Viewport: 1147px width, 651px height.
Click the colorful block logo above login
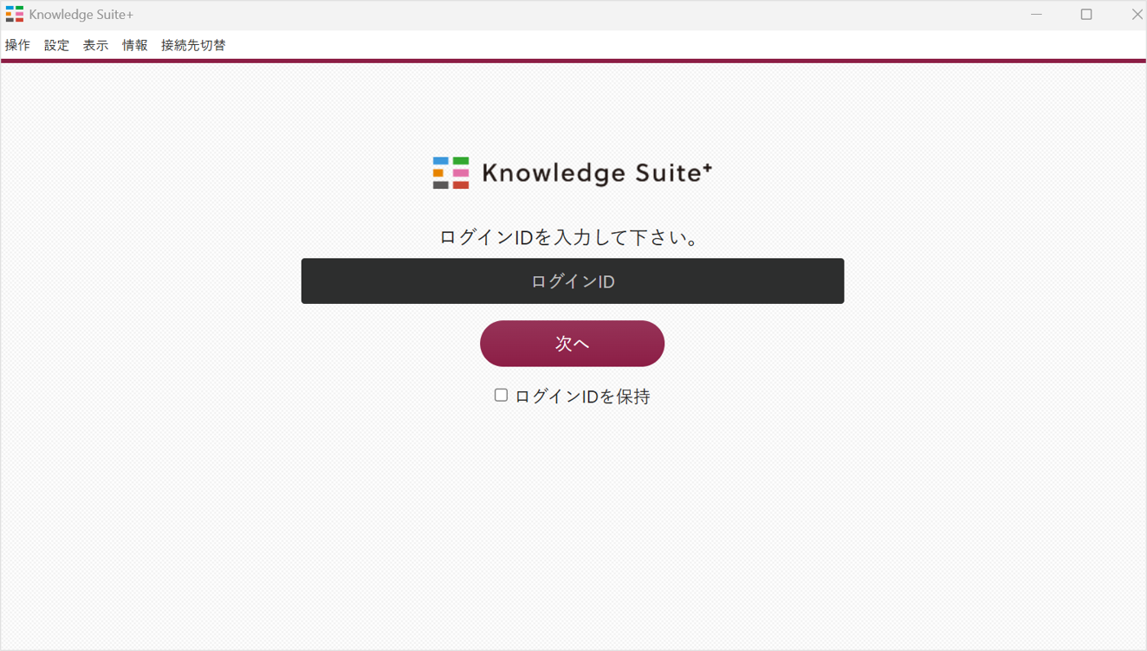tap(451, 173)
